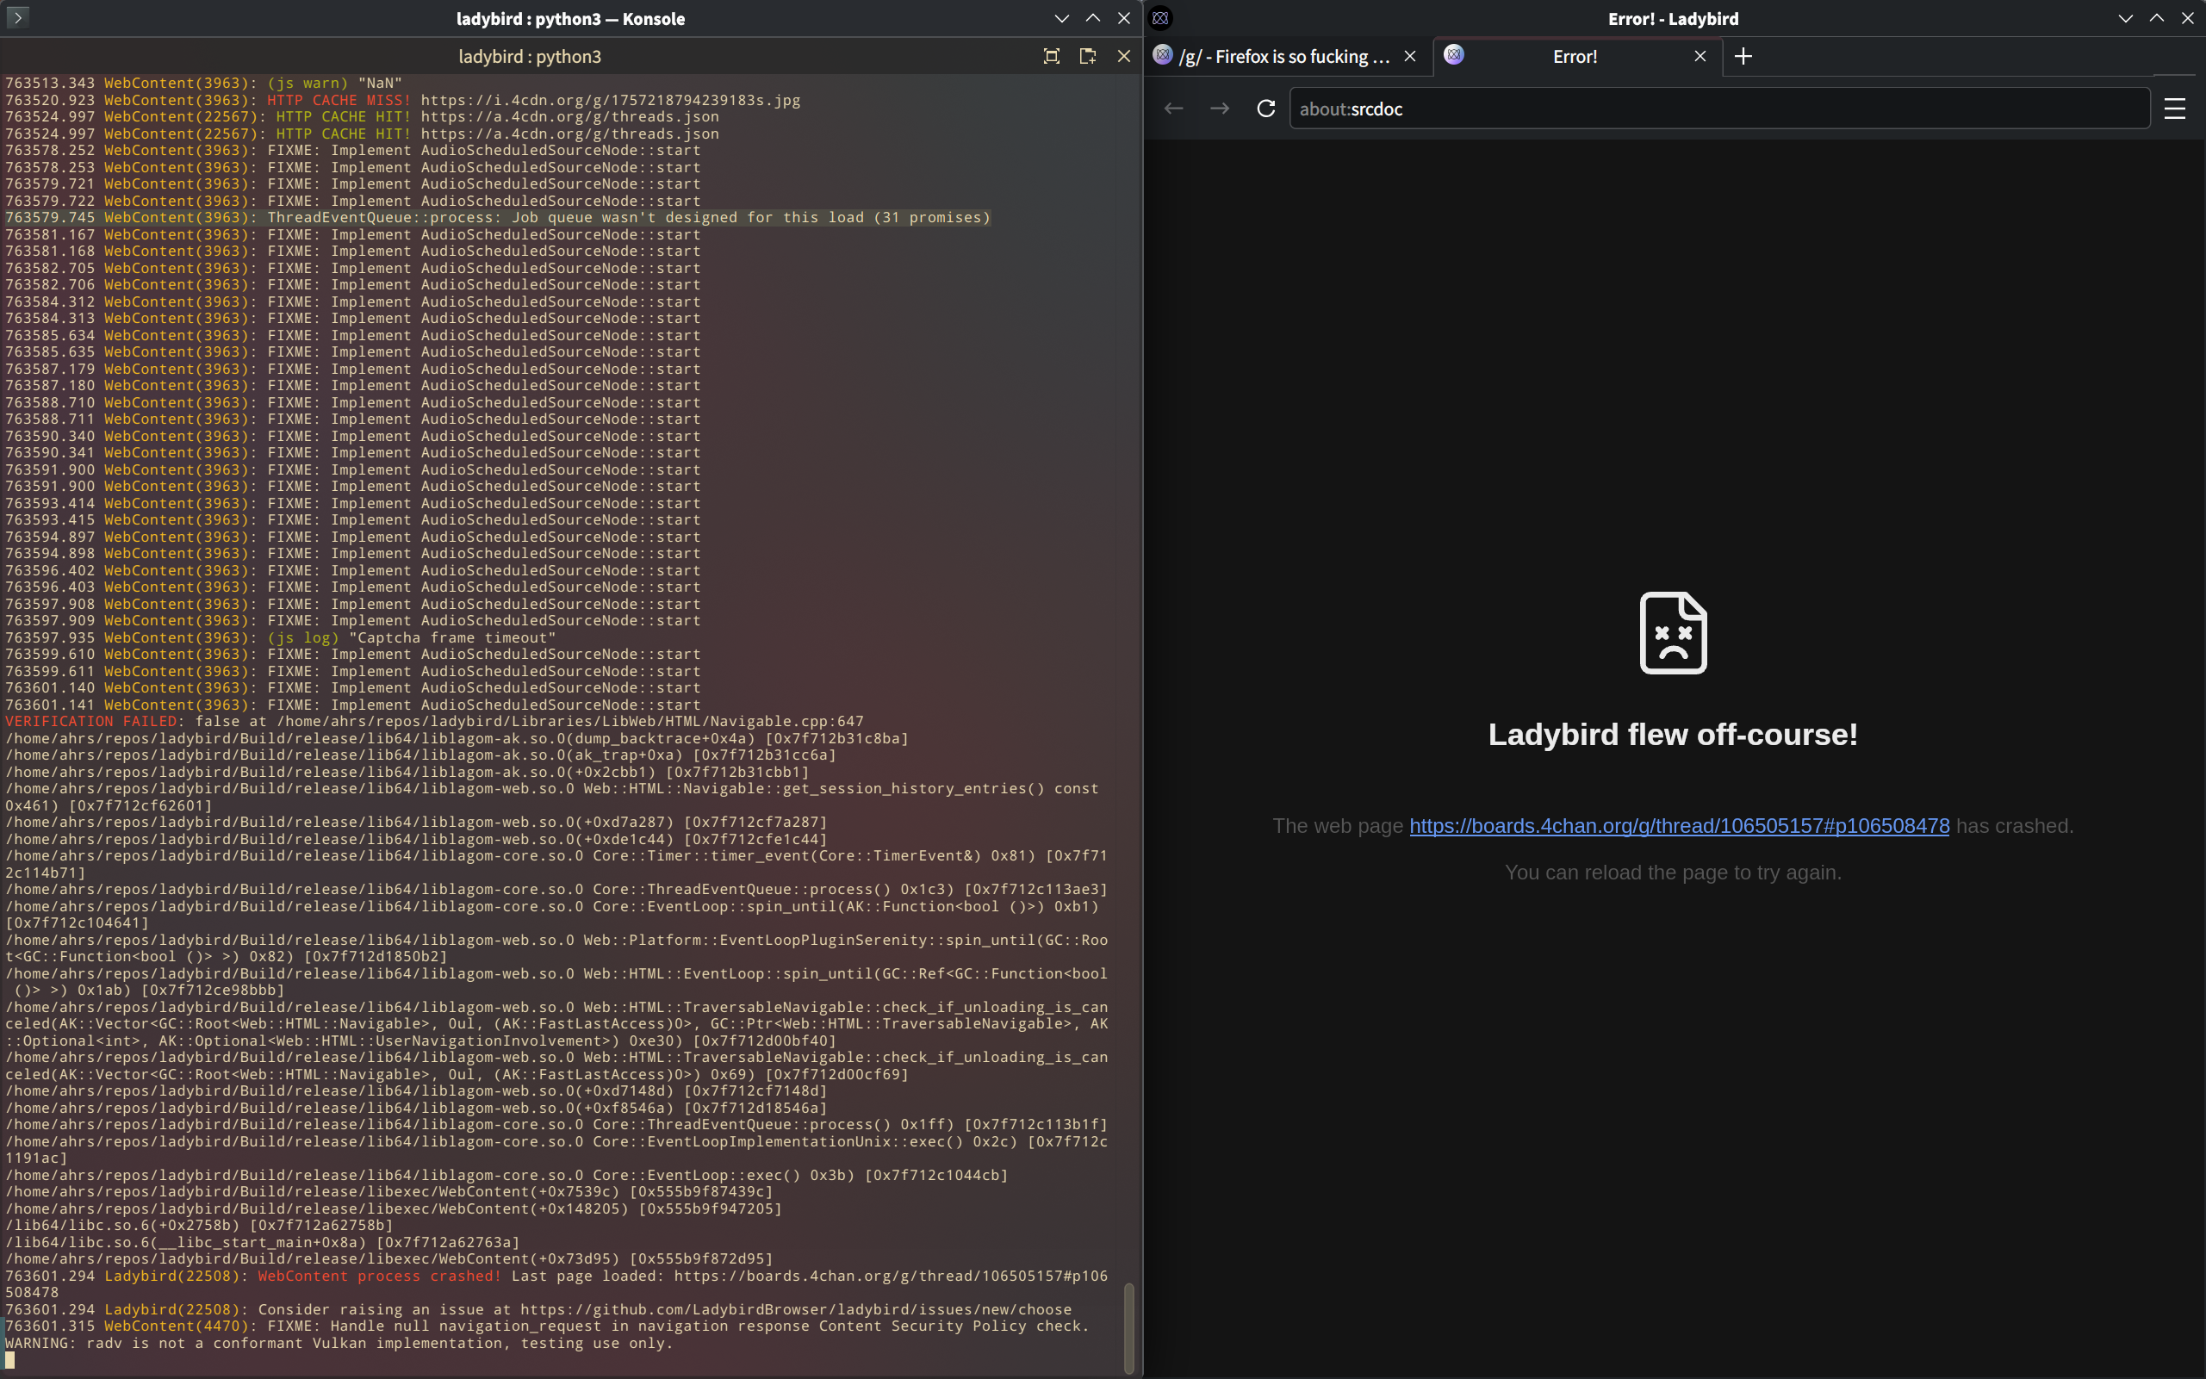Close the Error! tab

tap(1700, 57)
